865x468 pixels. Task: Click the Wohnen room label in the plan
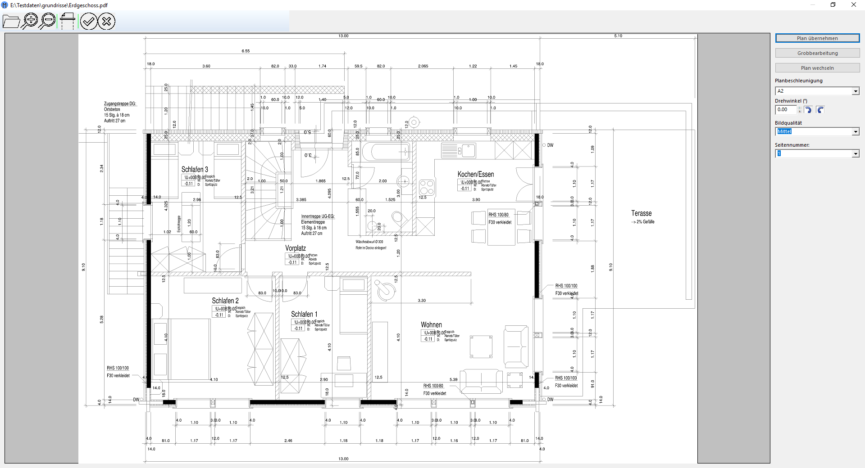coord(431,325)
